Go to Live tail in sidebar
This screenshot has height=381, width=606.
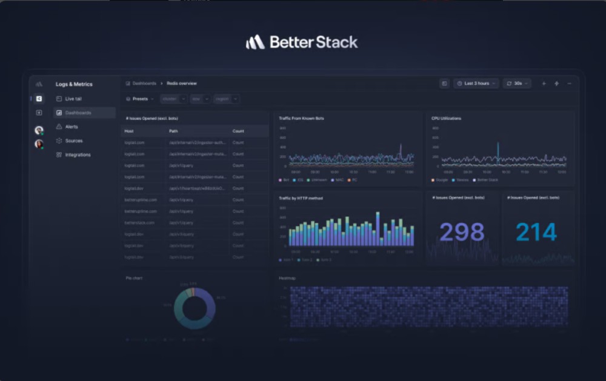click(73, 99)
